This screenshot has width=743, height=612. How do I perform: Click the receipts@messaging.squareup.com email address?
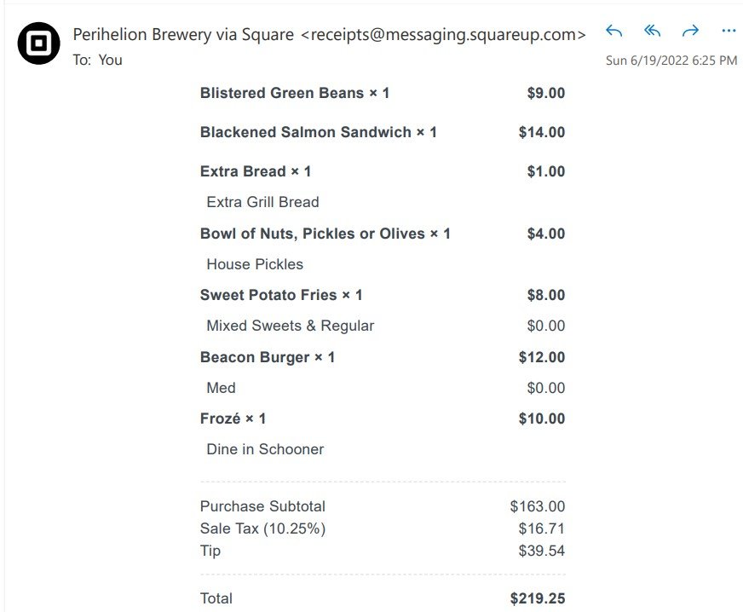click(443, 35)
